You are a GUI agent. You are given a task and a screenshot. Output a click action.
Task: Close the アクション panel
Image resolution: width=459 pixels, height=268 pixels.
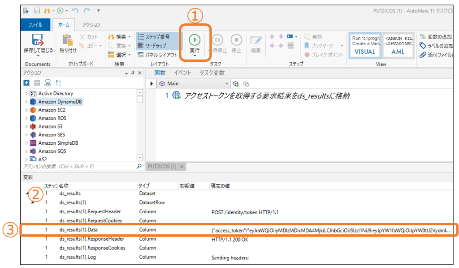tap(140, 73)
